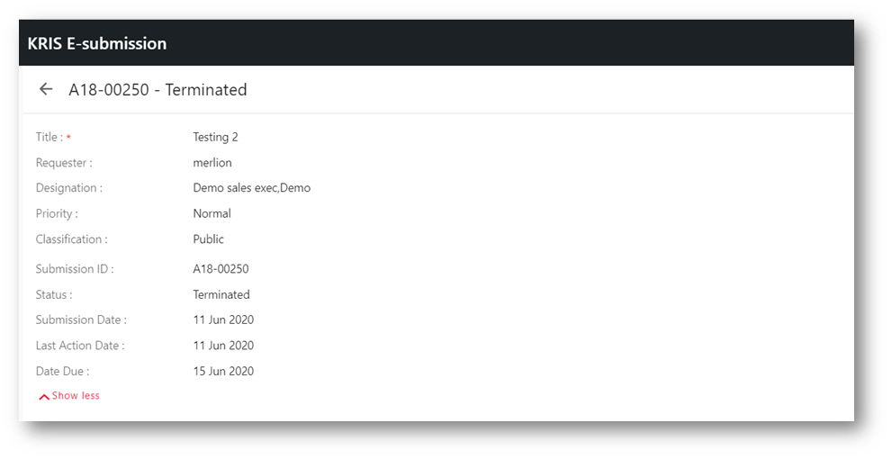Screen dimensions: 892x459
Task: Click the back arrow icon
Action: click(46, 89)
